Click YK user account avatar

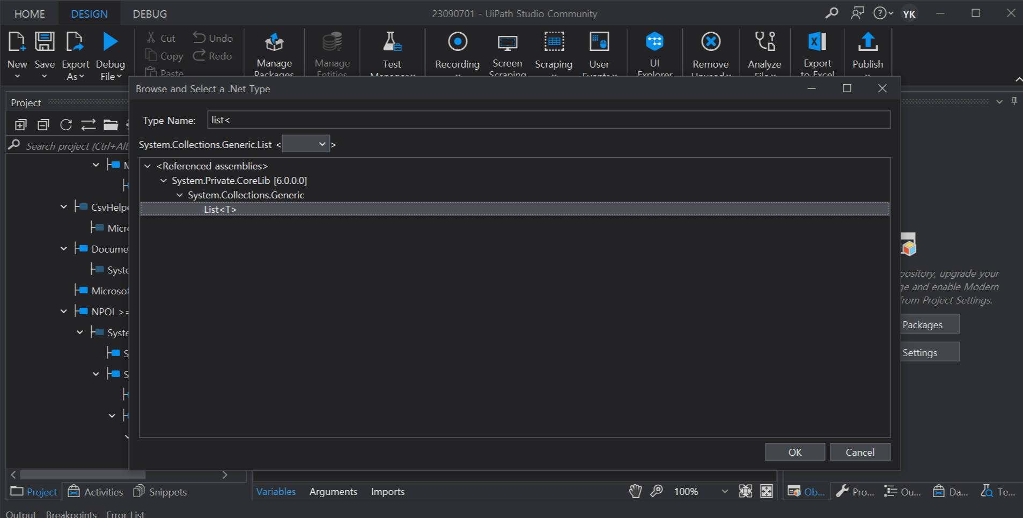[909, 13]
